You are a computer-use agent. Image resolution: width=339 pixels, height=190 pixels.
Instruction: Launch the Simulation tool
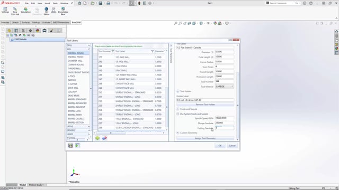point(25,10)
